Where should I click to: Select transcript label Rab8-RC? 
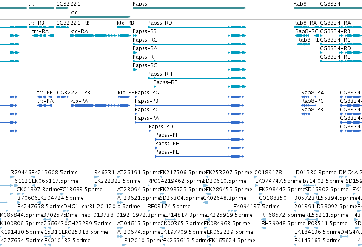(x=307, y=31)
